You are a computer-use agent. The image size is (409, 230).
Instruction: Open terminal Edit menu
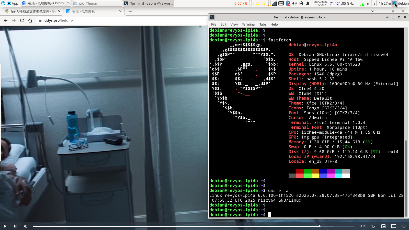coord(223,24)
